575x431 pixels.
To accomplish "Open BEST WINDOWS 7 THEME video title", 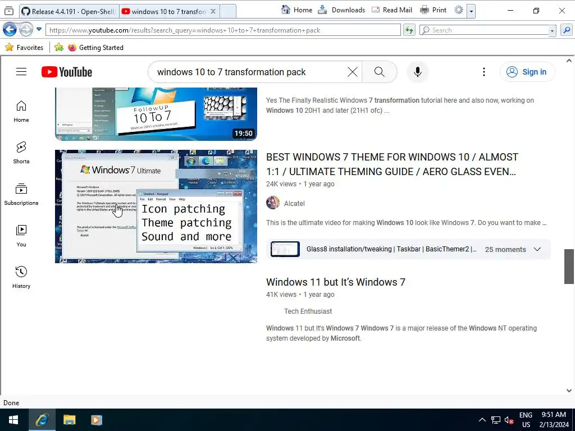I will click(x=392, y=164).
